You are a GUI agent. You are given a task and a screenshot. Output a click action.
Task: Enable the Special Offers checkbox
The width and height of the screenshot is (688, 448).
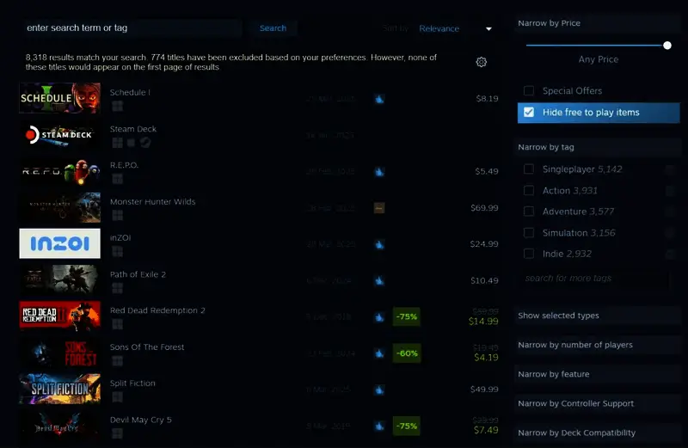coord(529,91)
